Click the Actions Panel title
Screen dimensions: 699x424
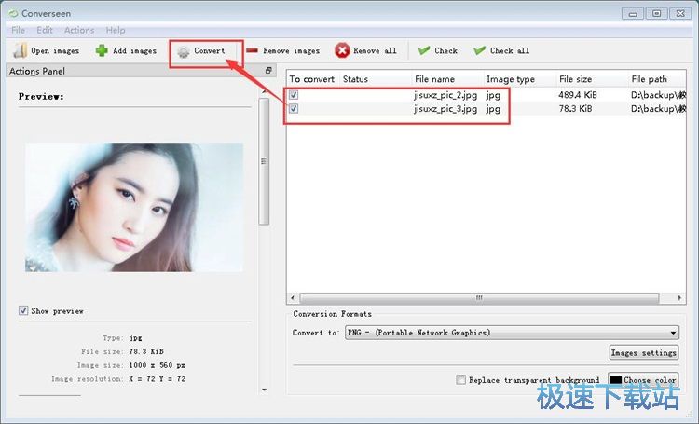click(37, 71)
